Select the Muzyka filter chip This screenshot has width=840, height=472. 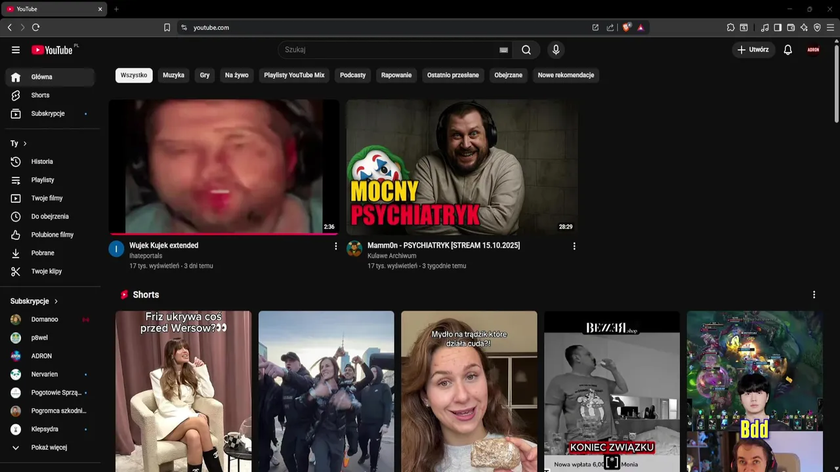[173, 75]
